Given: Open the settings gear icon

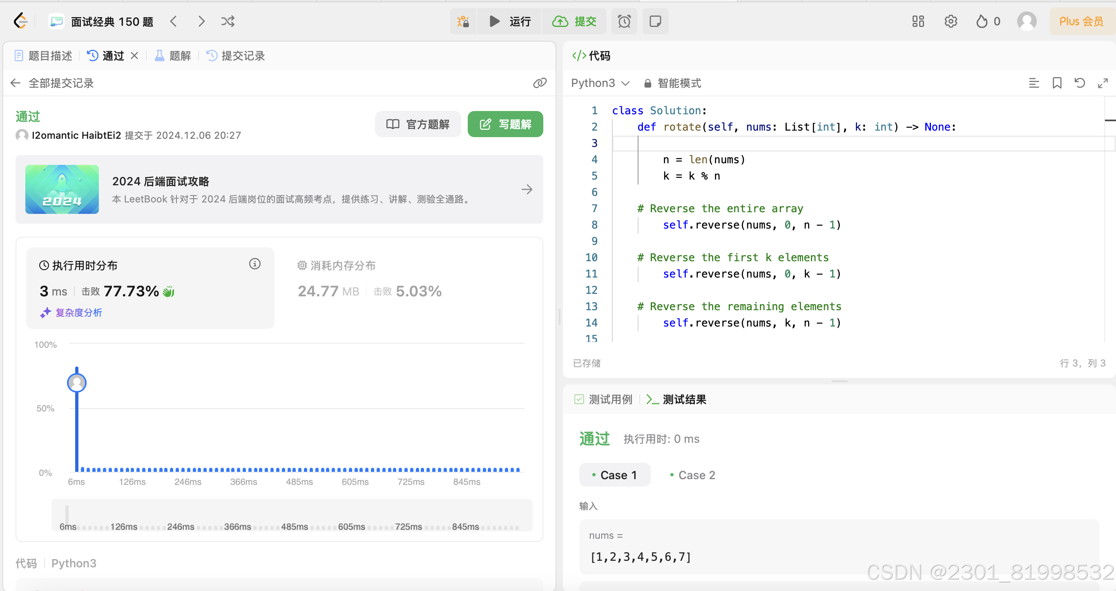Looking at the screenshot, I should point(951,21).
